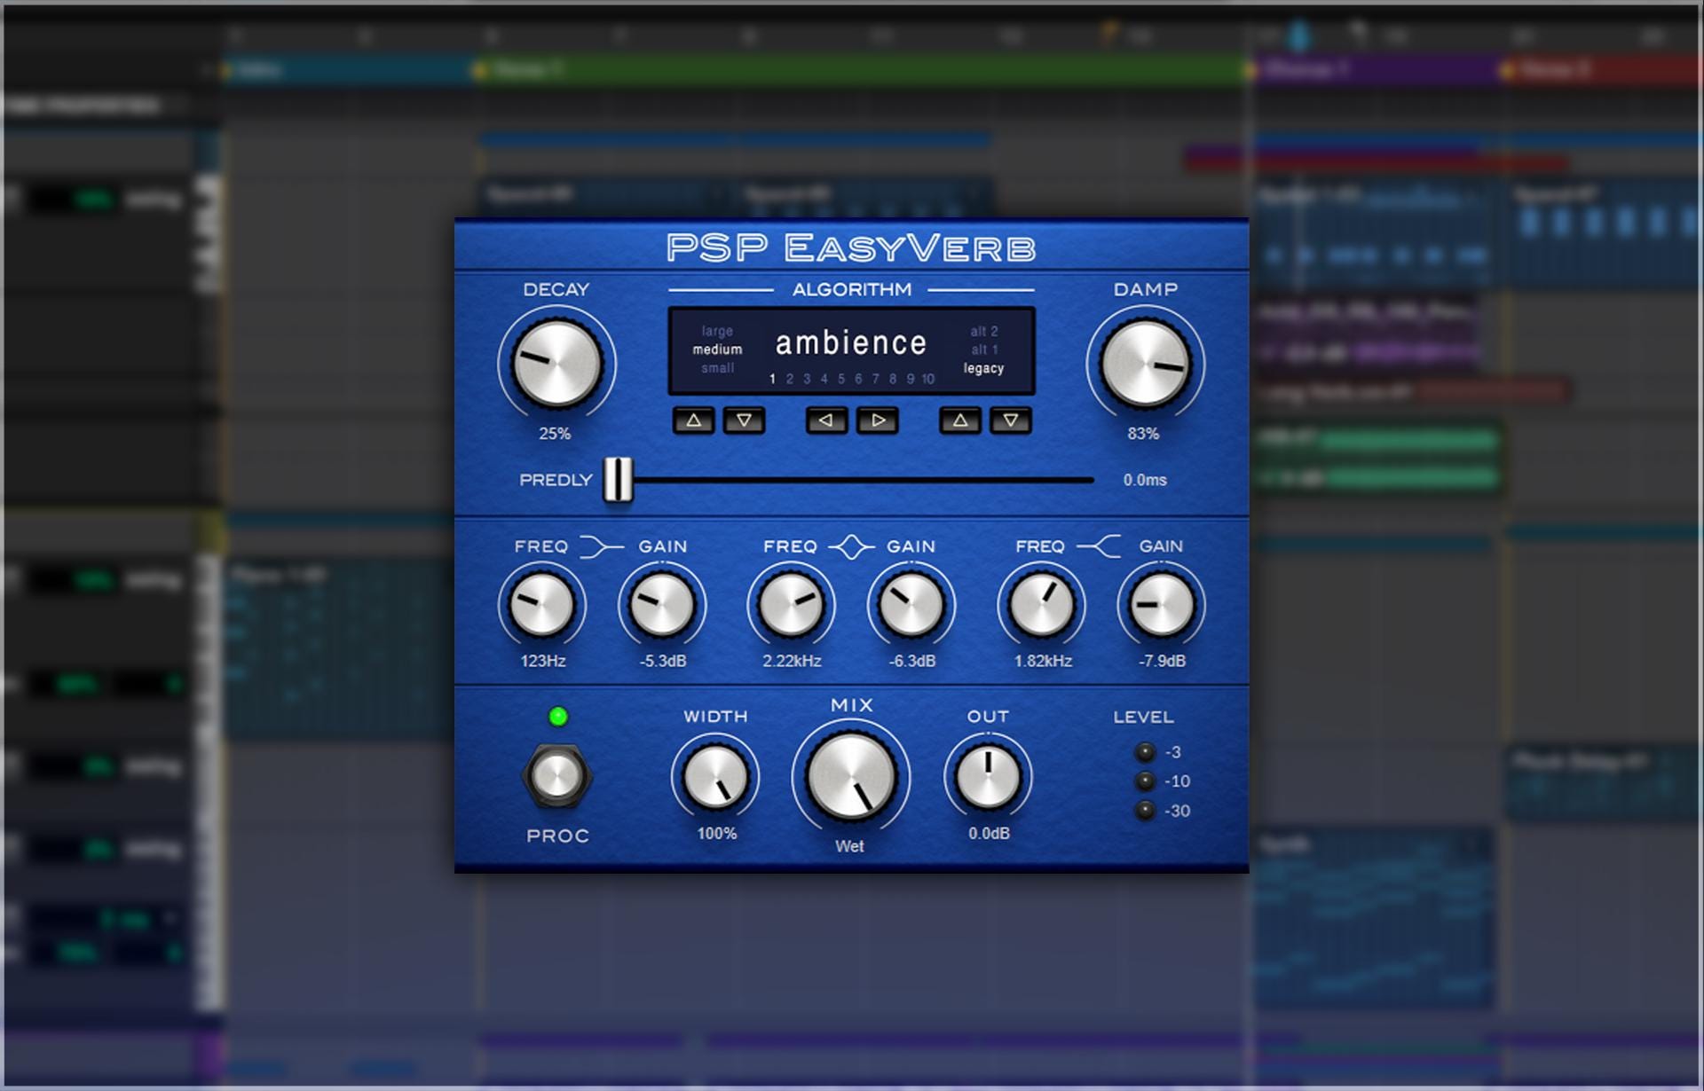1704x1091 pixels.
Task: Click the -7.9dB gain value
Action: pos(1162,661)
